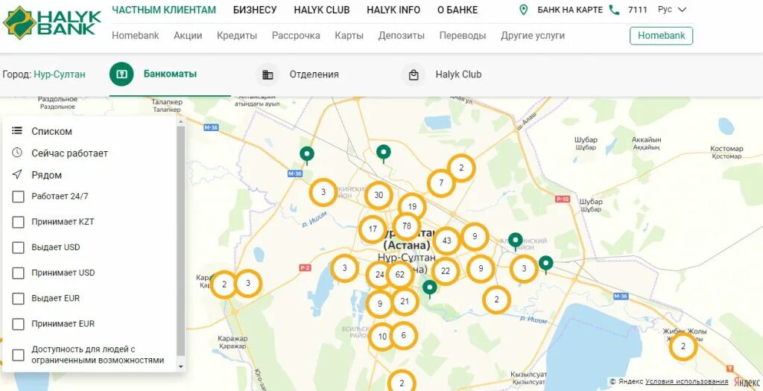Select the Рядом nearby option
763x391 pixels.
47,175
